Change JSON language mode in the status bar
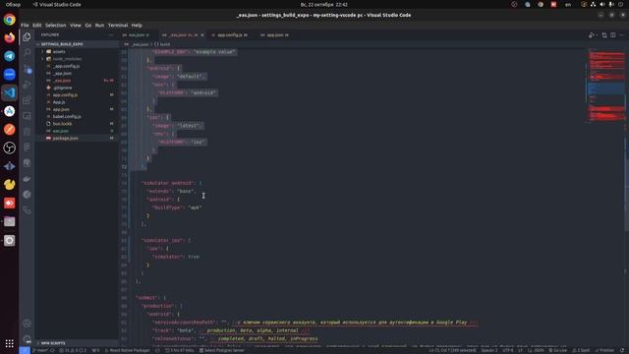Screen dimensions: 629x354 539,350
